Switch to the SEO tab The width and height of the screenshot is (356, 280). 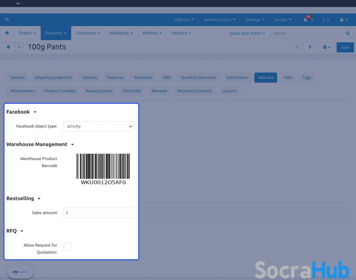pyautogui.click(x=167, y=78)
